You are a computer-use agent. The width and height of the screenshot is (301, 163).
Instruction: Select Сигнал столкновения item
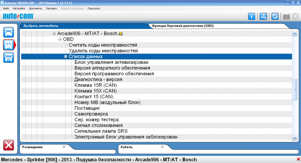pyautogui.click(x=98, y=125)
